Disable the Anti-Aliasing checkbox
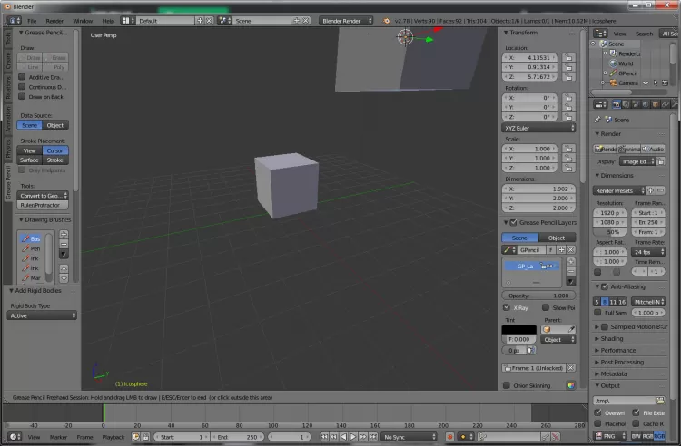 pyautogui.click(x=605, y=287)
